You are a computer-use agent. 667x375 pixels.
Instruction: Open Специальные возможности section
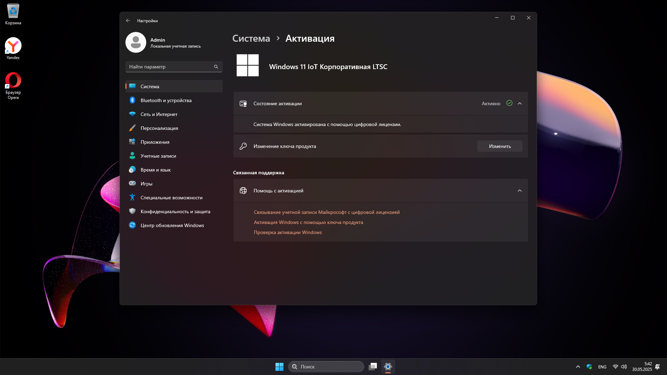point(171,198)
